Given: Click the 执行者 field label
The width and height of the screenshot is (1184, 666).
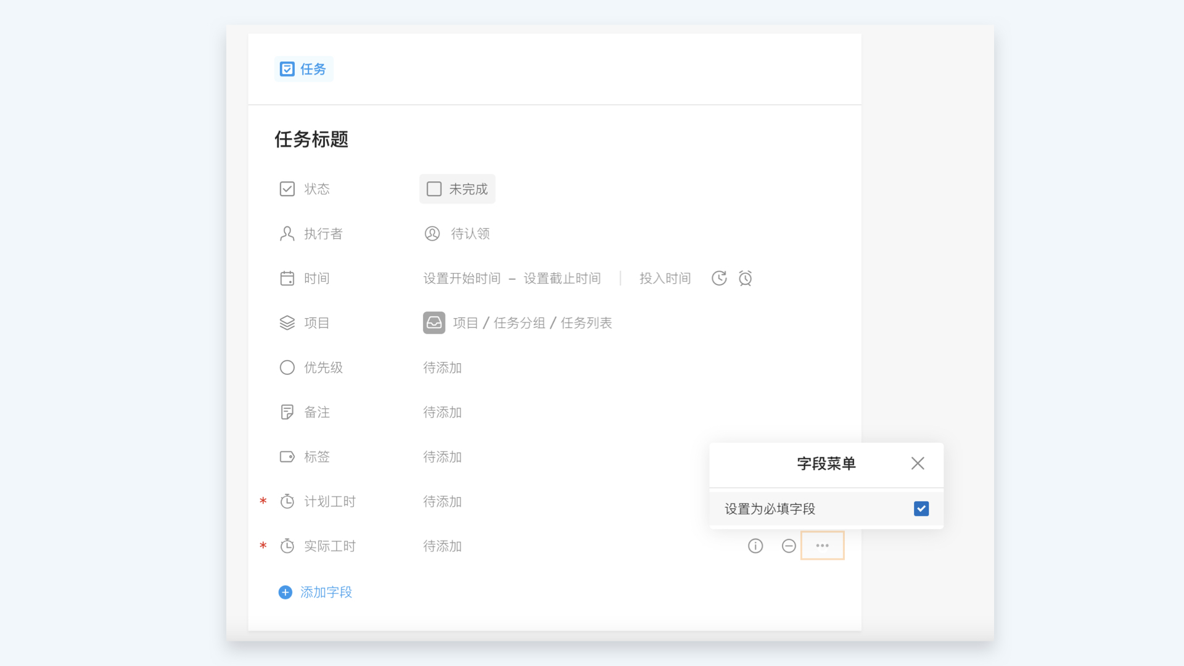Looking at the screenshot, I should click(323, 234).
